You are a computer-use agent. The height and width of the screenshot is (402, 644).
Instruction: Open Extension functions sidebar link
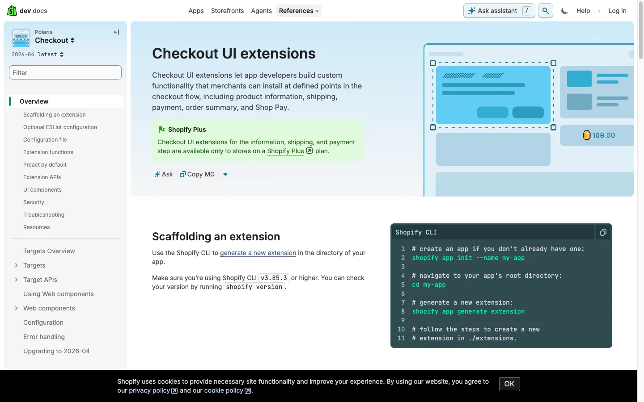[48, 152]
